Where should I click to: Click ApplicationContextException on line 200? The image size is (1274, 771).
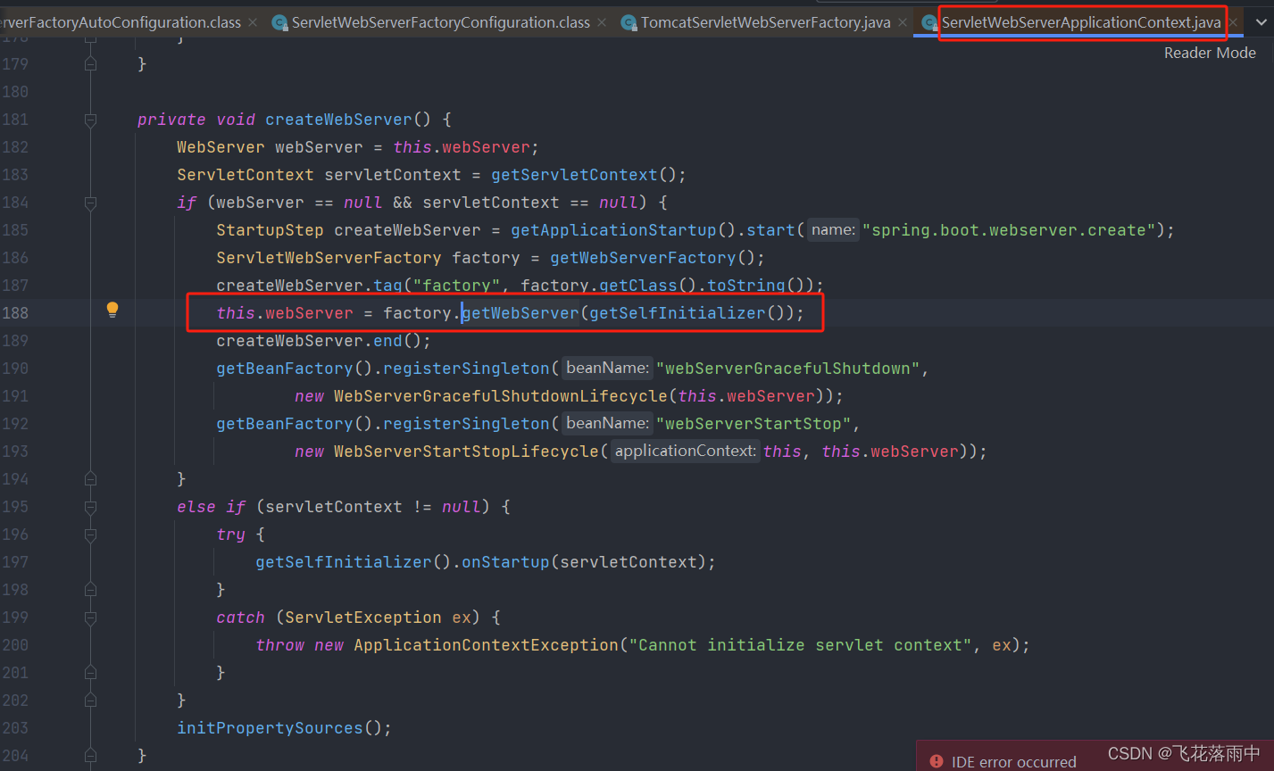point(486,645)
